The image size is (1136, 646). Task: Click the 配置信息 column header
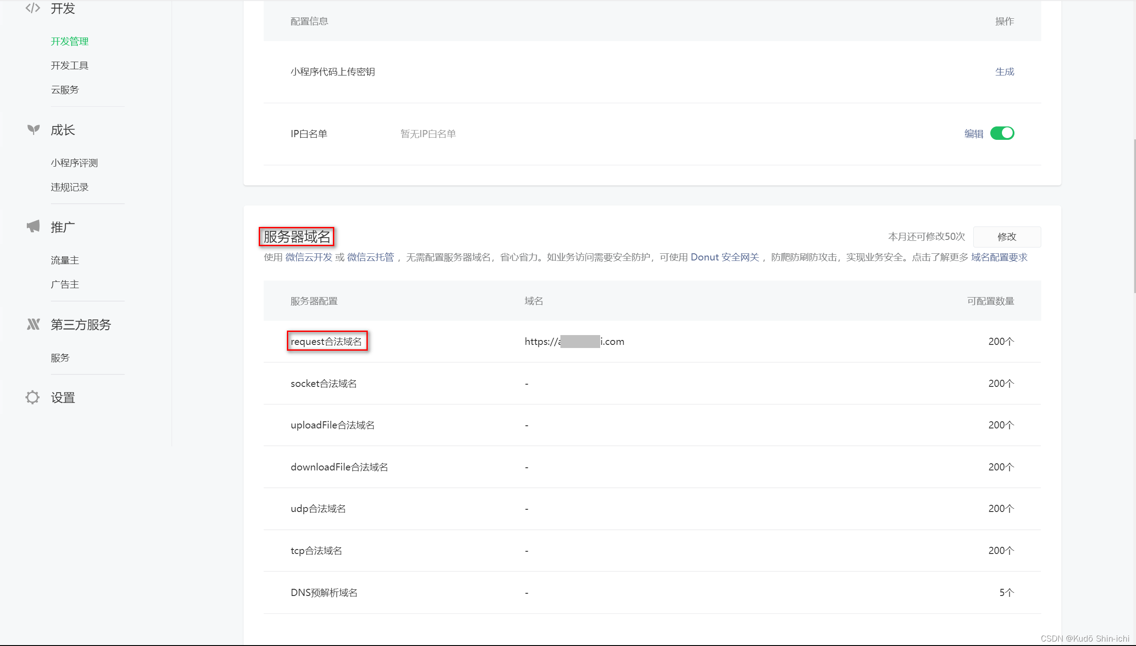309,21
